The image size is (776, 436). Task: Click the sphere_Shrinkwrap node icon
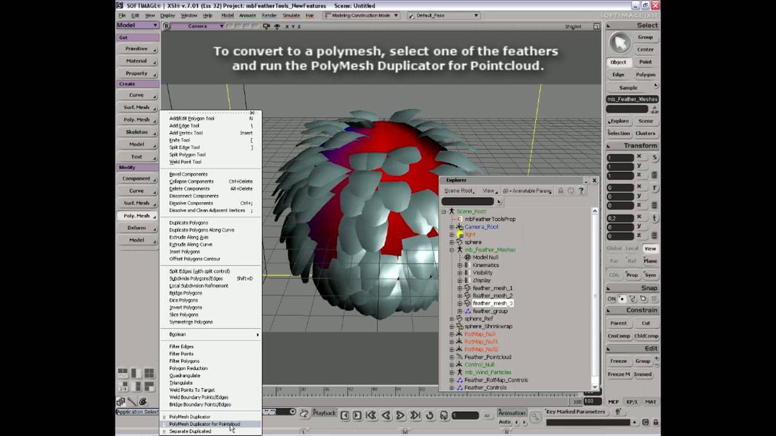(x=459, y=326)
